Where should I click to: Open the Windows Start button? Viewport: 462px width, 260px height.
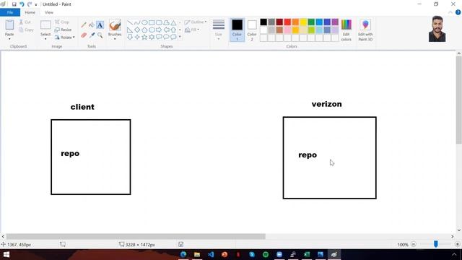[6, 254]
